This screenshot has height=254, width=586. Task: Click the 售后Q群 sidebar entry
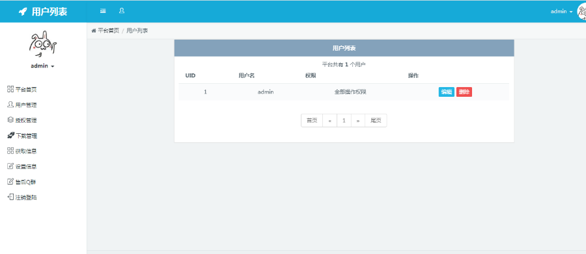22,182
